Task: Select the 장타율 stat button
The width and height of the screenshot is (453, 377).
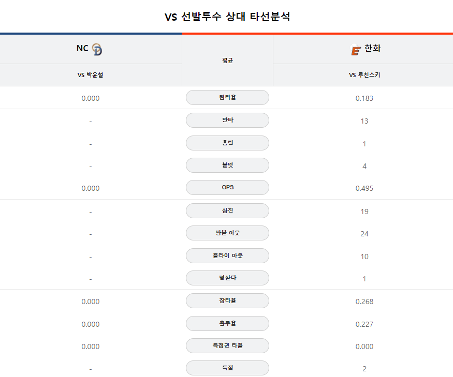Action: pyautogui.click(x=227, y=301)
